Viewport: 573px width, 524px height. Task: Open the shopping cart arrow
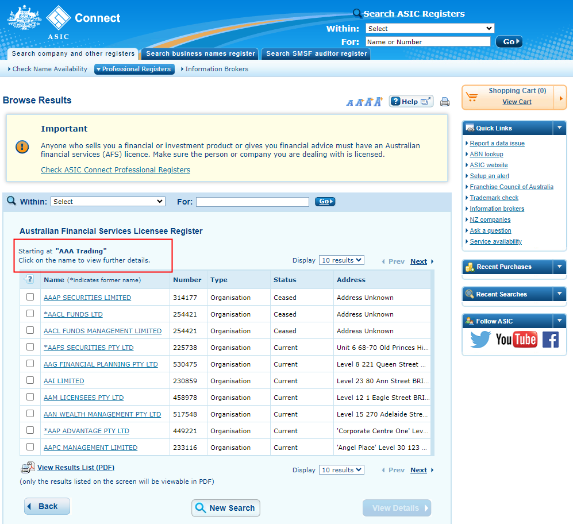[560, 98]
